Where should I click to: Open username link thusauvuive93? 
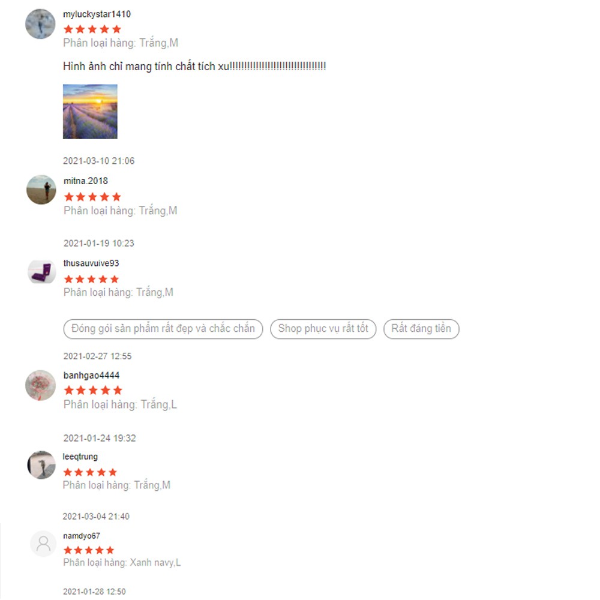(91, 263)
